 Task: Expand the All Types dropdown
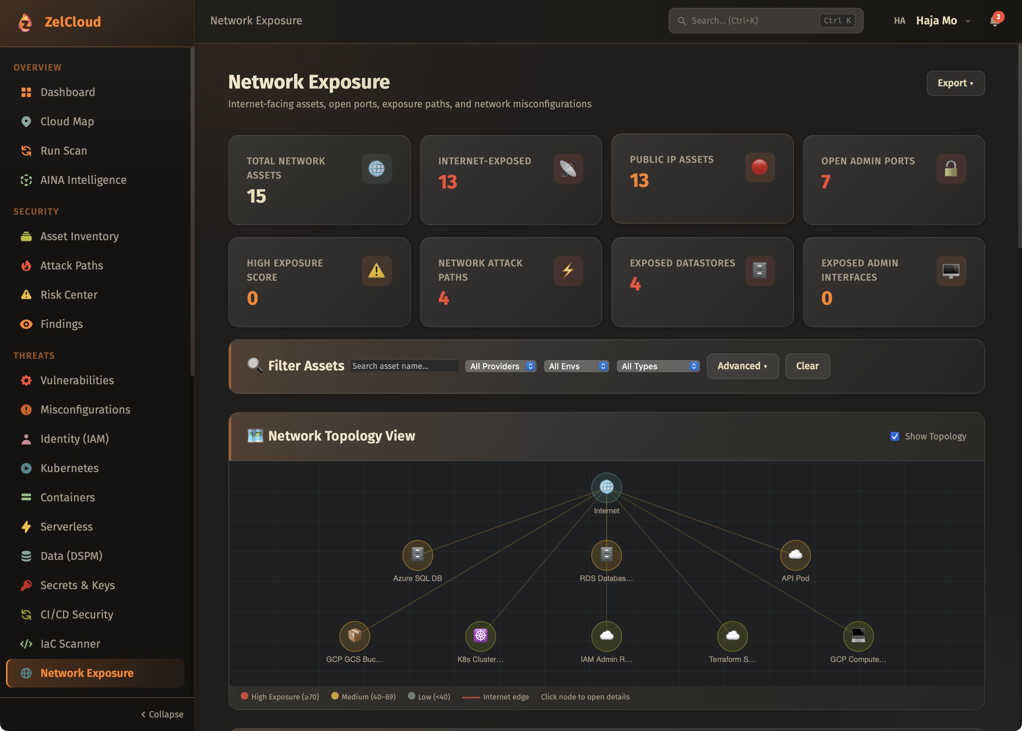(x=658, y=366)
